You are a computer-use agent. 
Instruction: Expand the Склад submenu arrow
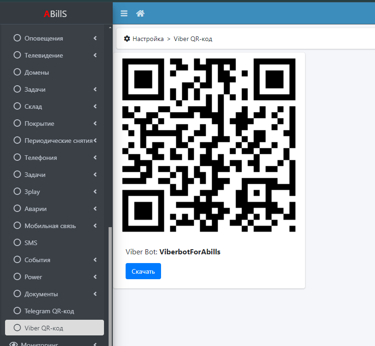point(95,106)
